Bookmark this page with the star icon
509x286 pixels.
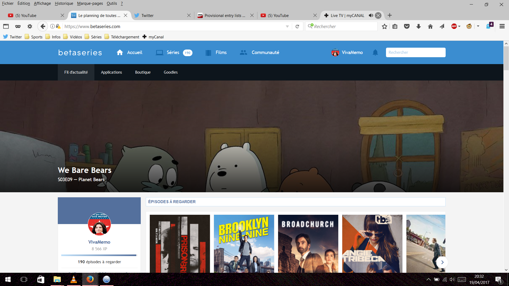[x=384, y=26]
